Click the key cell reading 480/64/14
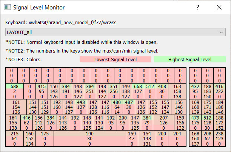 pyautogui.click(x=117, y=107)
